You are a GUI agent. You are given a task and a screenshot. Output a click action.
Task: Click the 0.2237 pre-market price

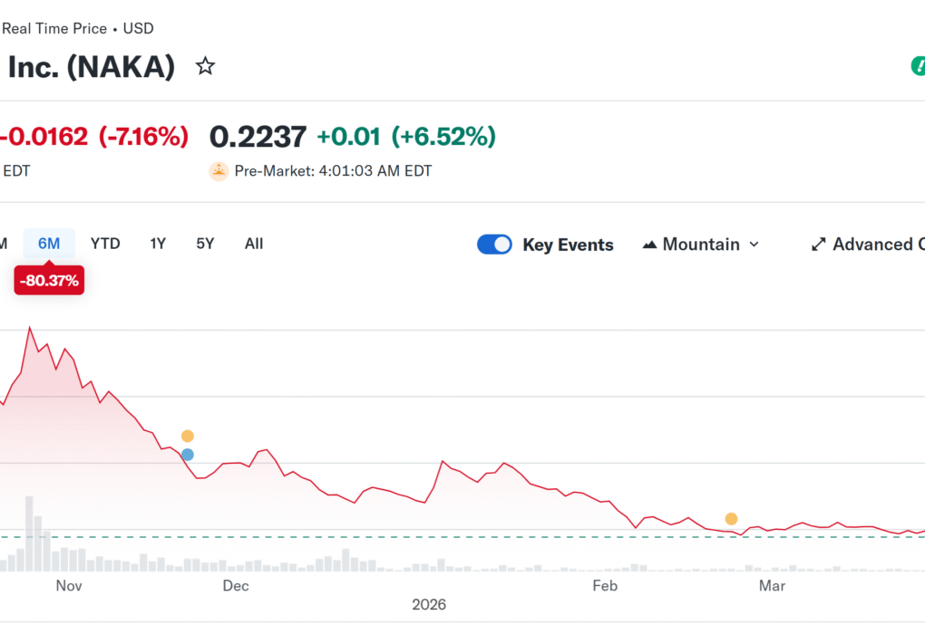coord(258,136)
